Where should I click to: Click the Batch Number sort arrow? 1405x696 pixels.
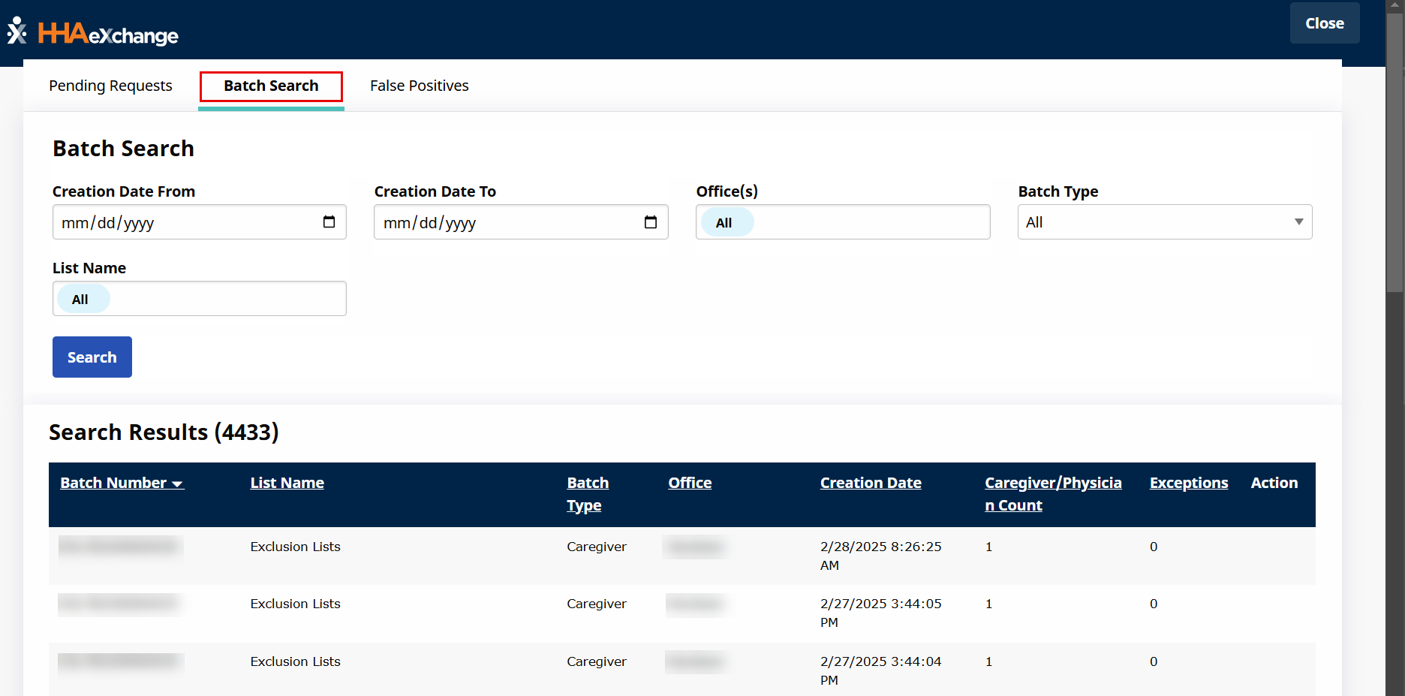178,484
